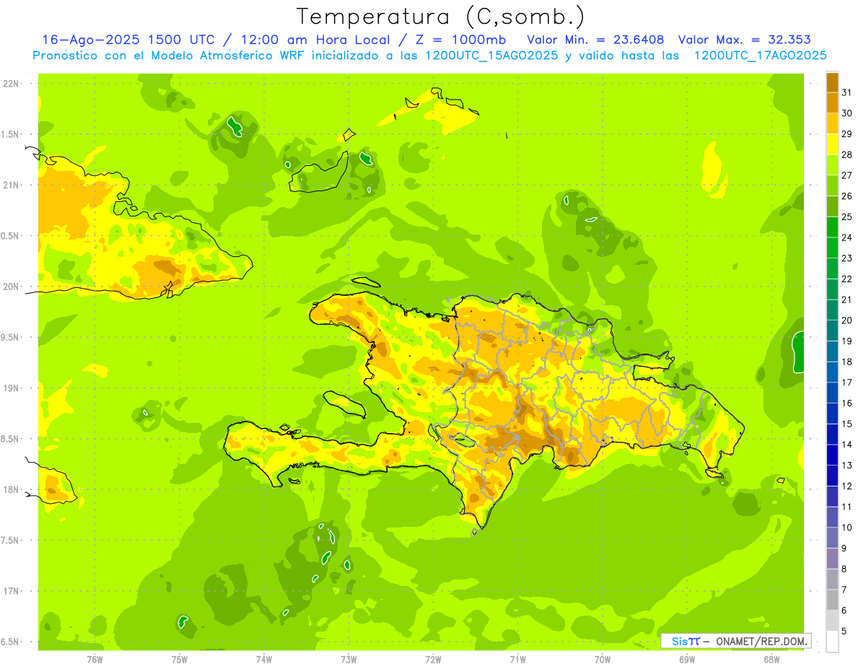The image size is (866, 669).
Task: Click the 73W longitude label
Action: [349, 659]
